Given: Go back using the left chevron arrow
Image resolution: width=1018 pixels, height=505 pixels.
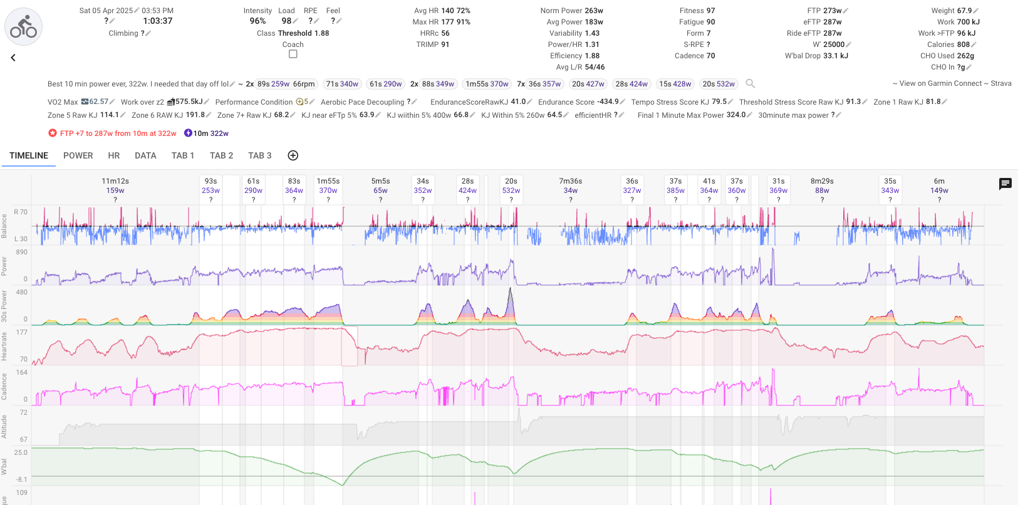Looking at the screenshot, I should (13, 58).
